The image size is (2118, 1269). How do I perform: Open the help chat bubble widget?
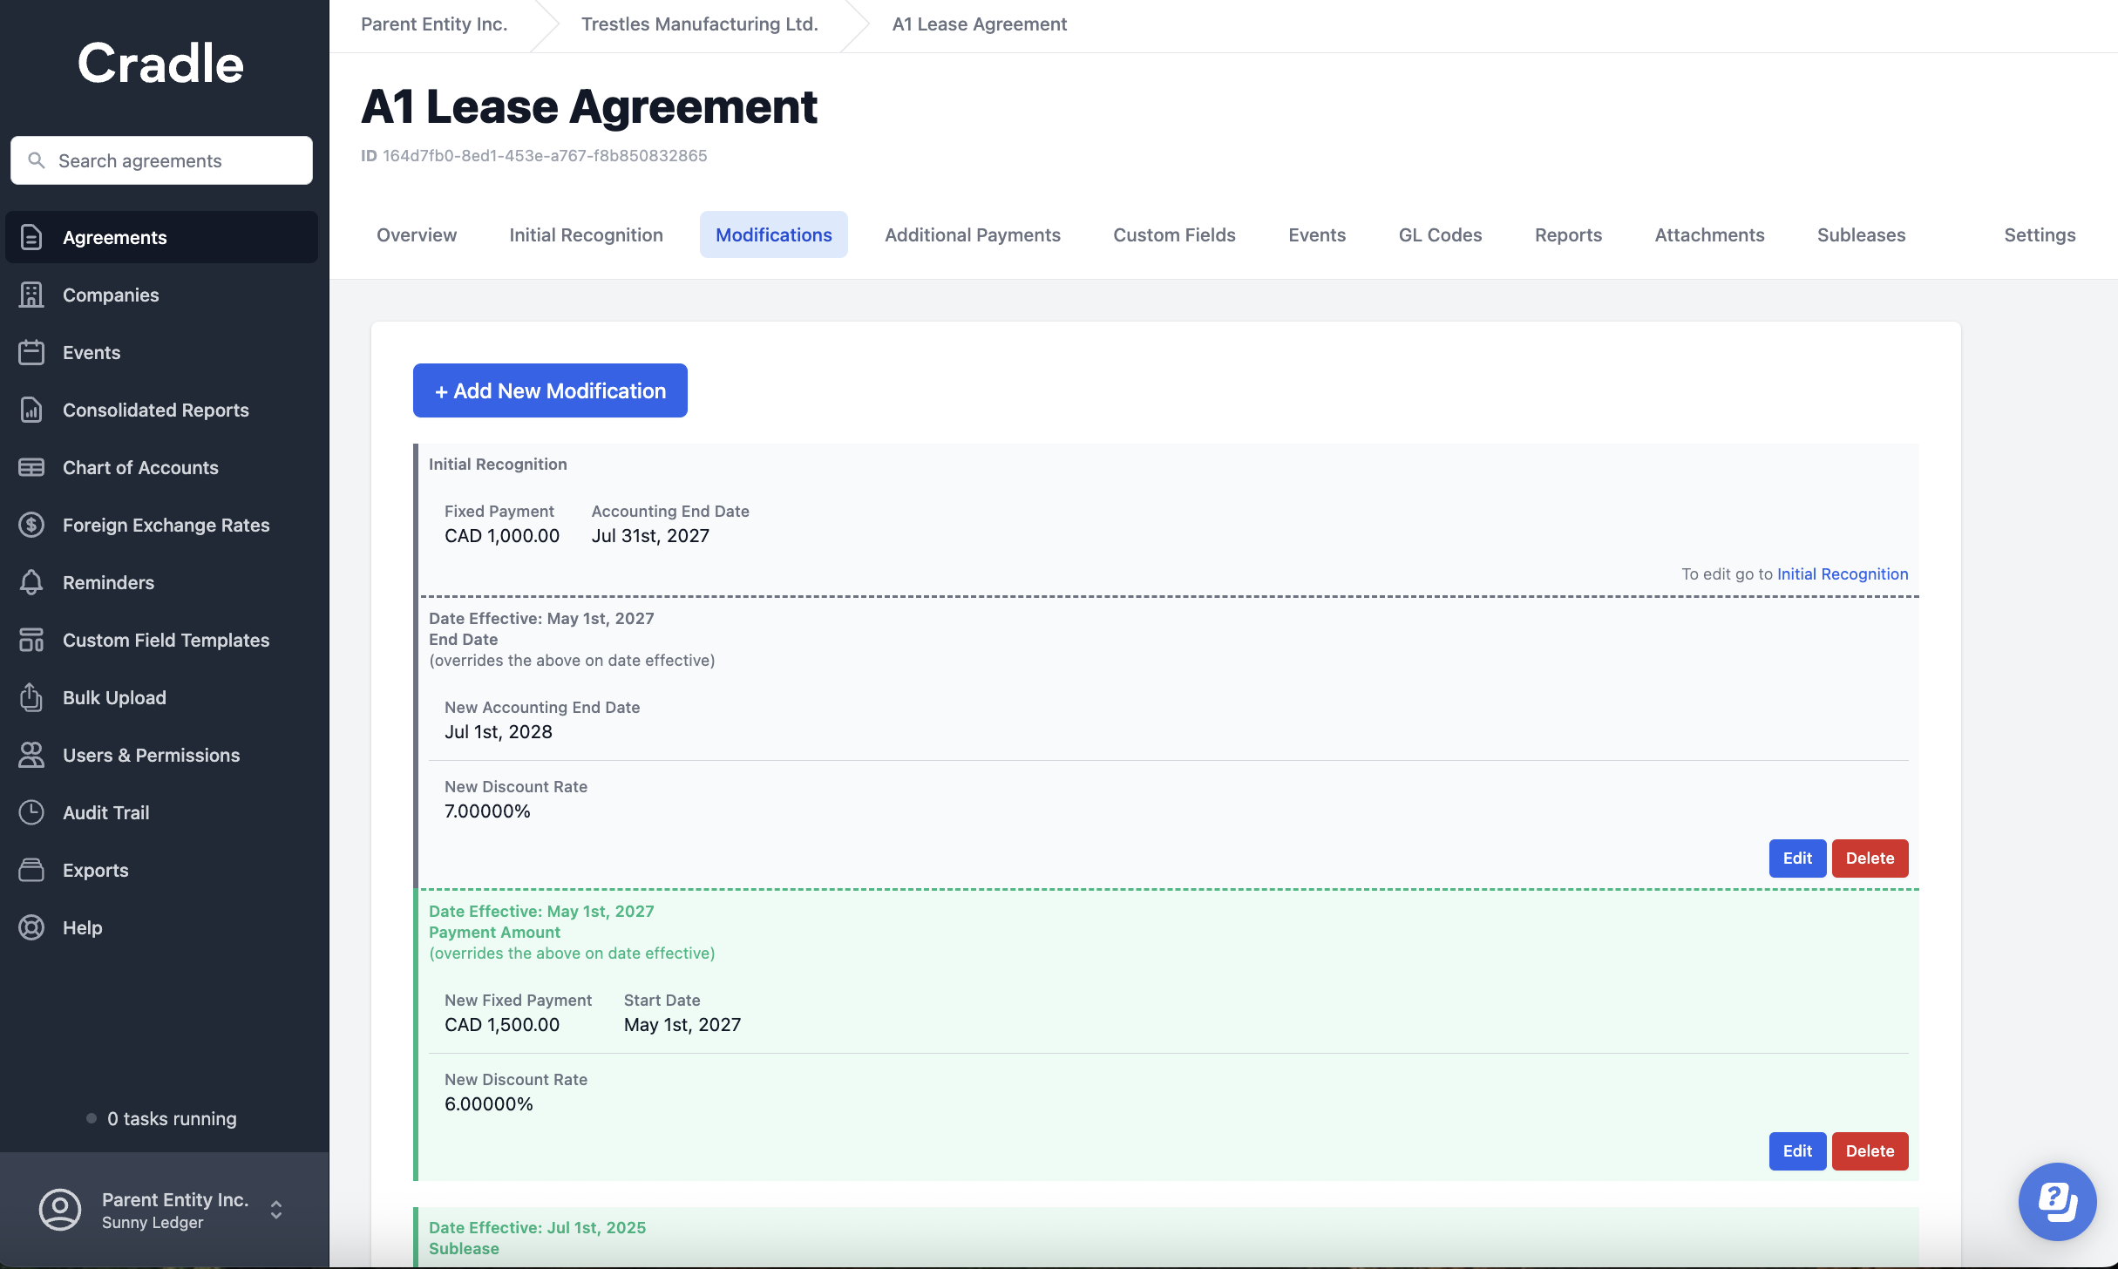pyautogui.click(x=2057, y=1201)
